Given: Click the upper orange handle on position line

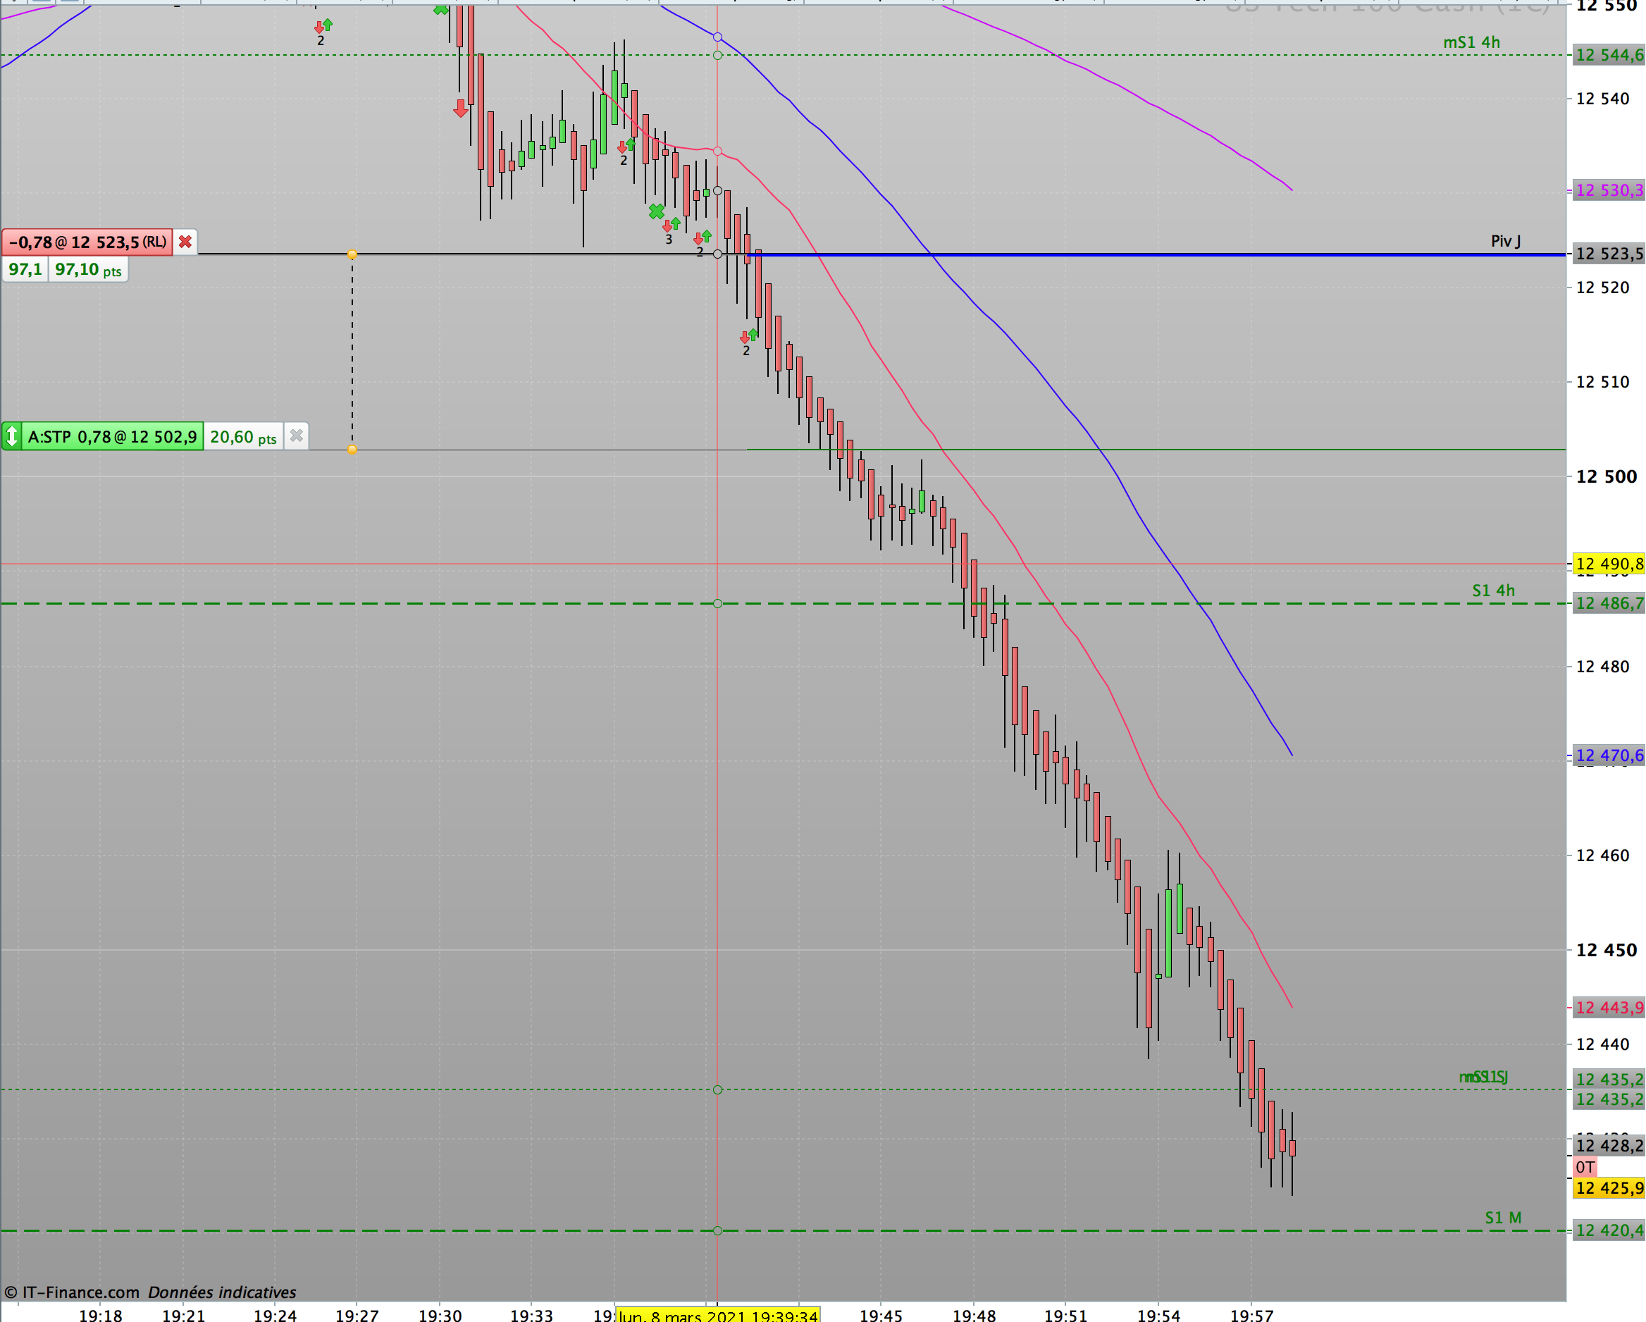Looking at the screenshot, I should (x=352, y=254).
